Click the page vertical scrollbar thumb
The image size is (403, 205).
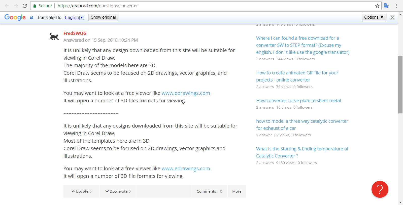click(400, 84)
